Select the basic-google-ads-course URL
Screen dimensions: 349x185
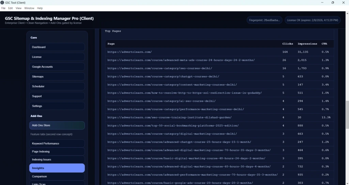[x=180, y=183]
